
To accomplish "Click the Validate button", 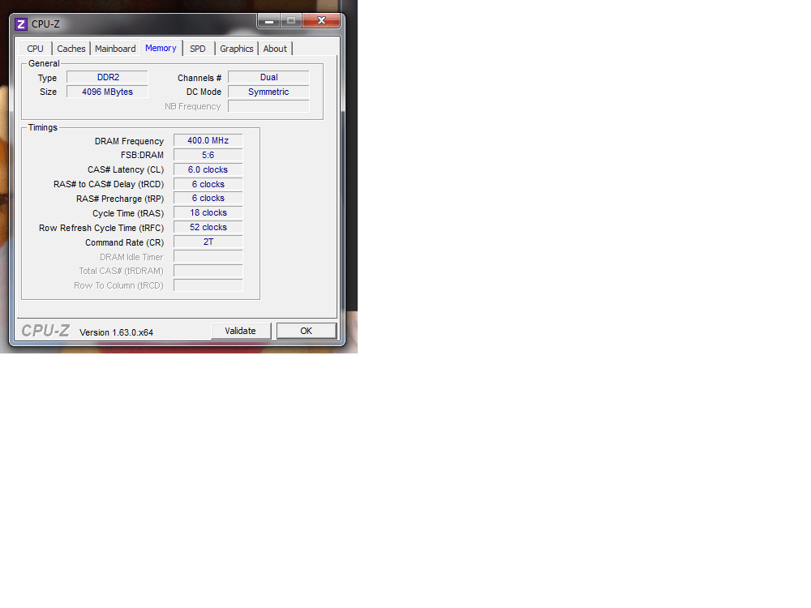I will pyautogui.click(x=241, y=331).
